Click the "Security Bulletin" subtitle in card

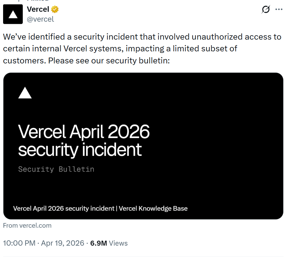(x=56, y=169)
